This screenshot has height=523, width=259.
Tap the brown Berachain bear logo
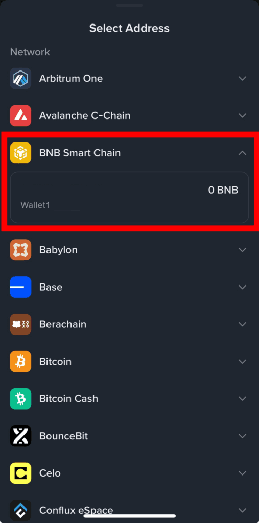click(21, 324)
